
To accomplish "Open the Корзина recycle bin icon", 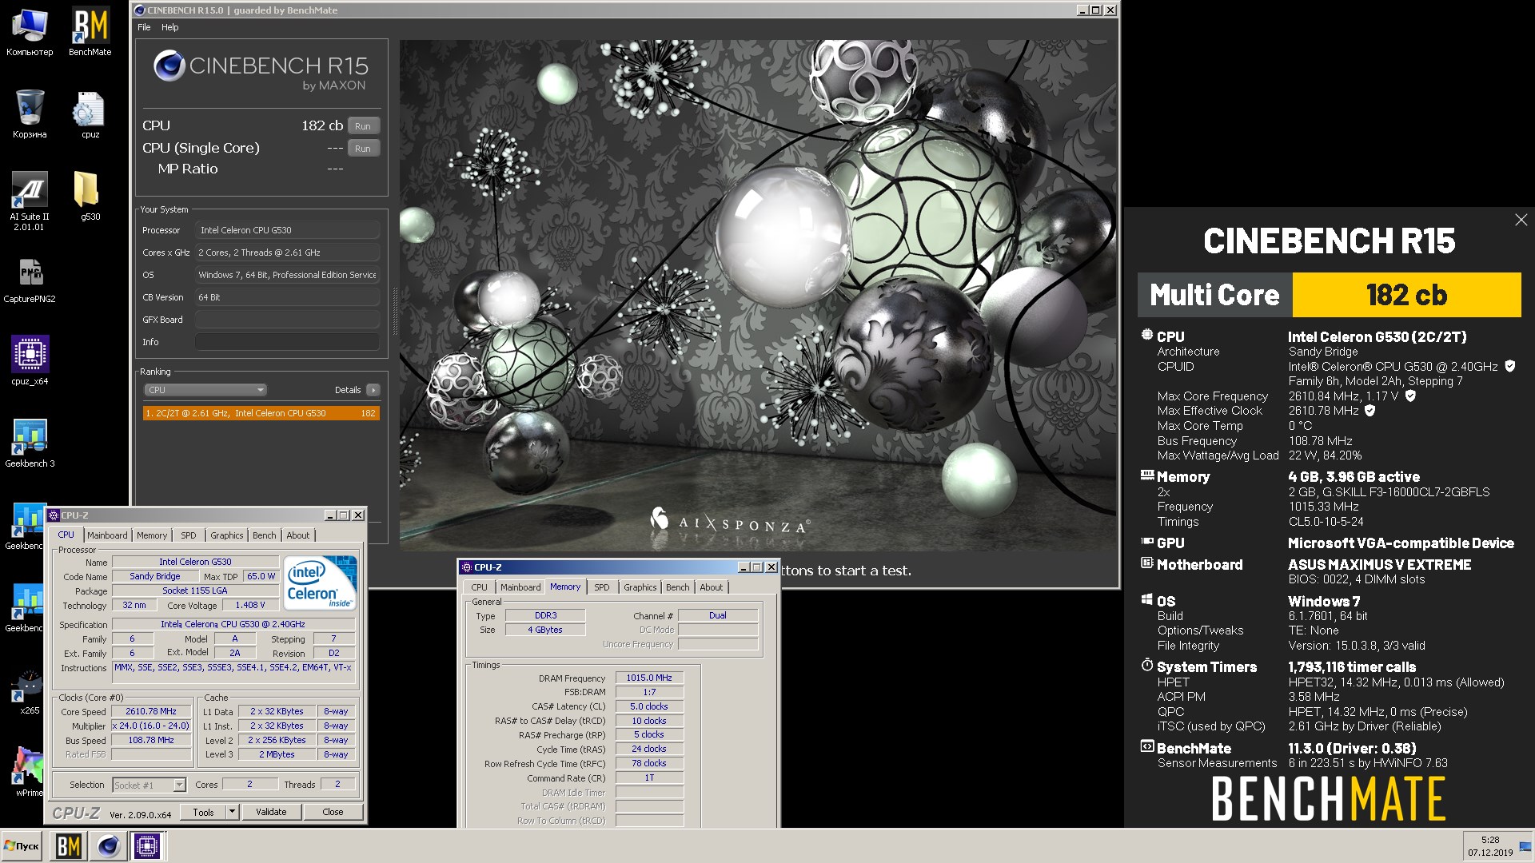I will [x=30, y=113].
